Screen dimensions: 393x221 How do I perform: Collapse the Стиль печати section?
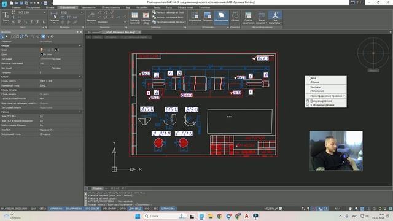point(79,90)
